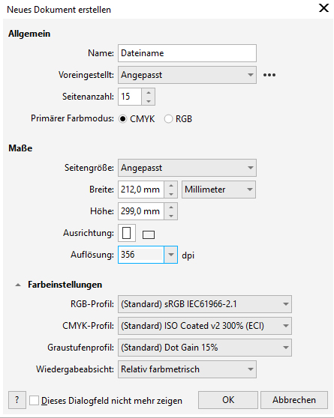Image resolution: width=334 pixels, height=418 pixels.
Task: Open the Auflösung dpi dropdown arrow
Action: [x=170, y=255]
